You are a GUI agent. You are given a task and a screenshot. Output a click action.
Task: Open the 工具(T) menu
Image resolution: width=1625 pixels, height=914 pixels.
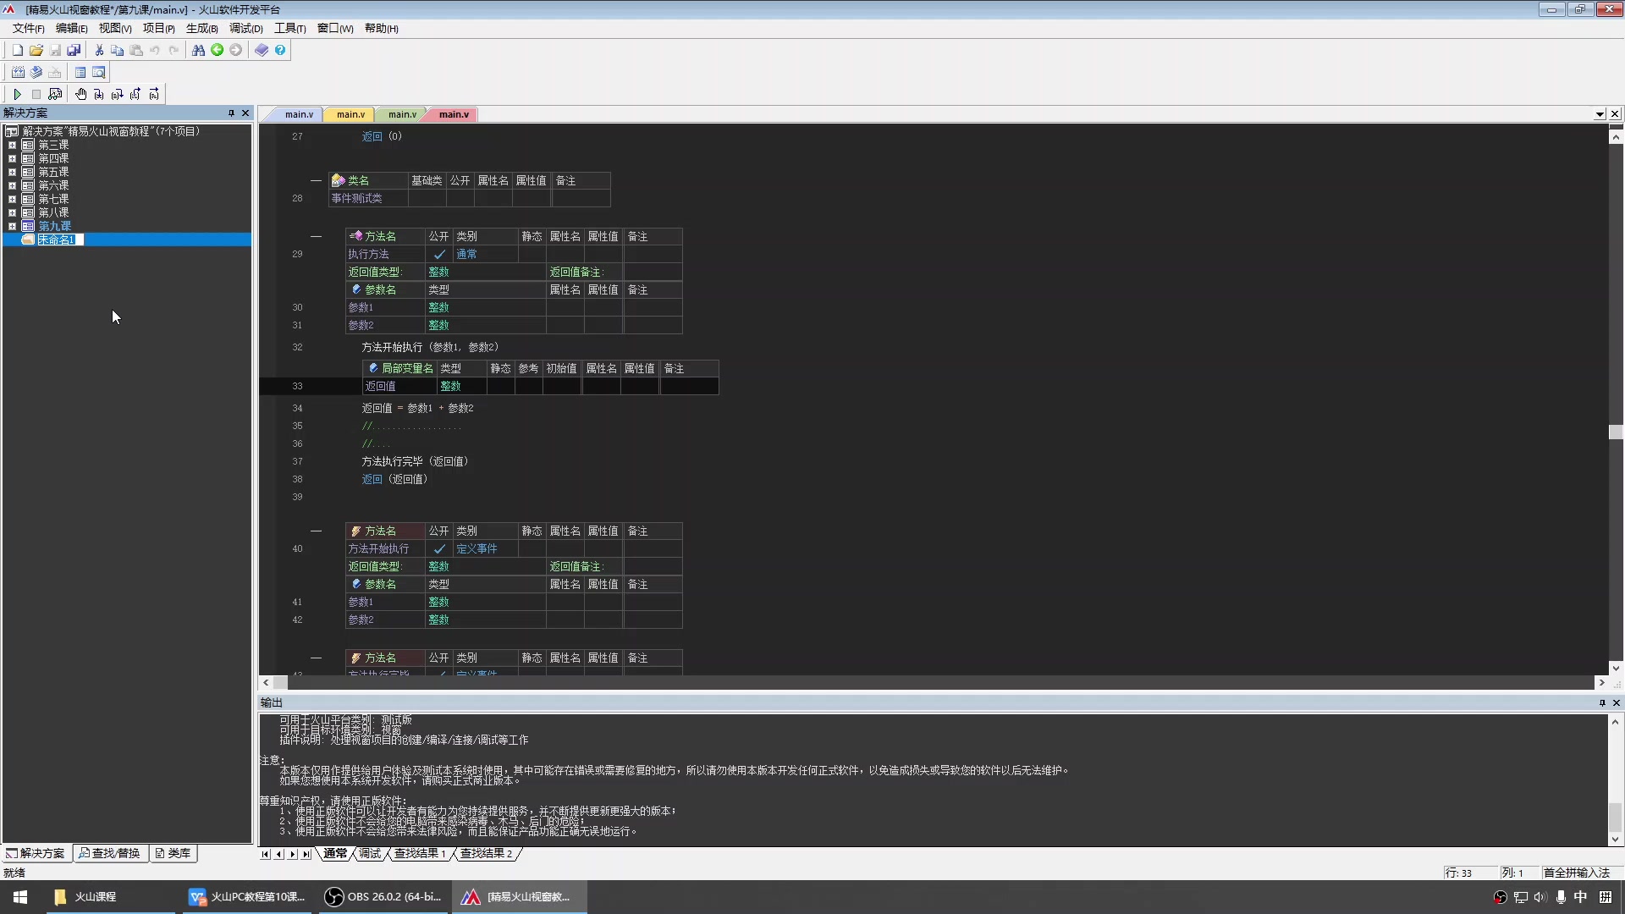pyautogui.click(x=289, y=28)
